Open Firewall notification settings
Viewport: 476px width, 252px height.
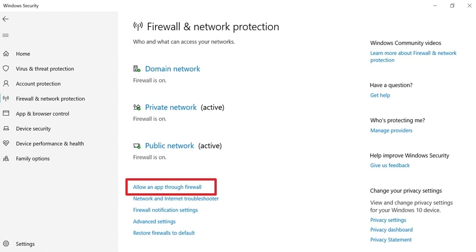165,210
